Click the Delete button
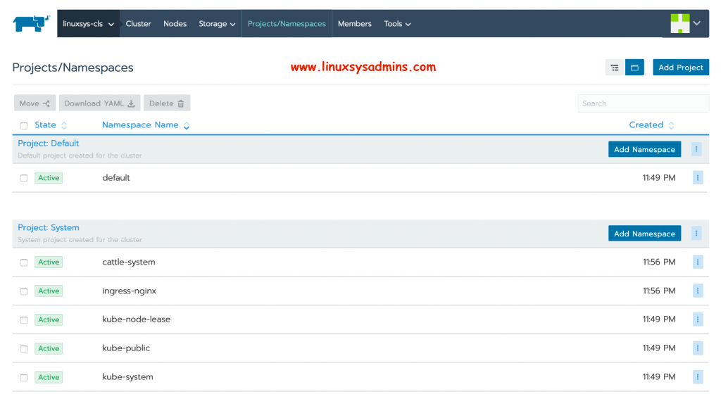The image size is (721, 418). pyautogui.click(x=167, y=103)
